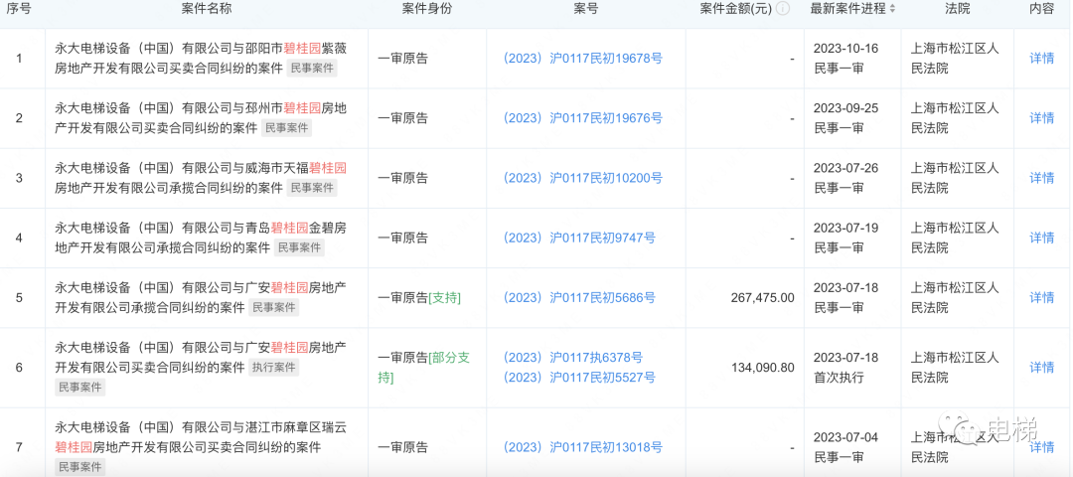
Task: Click the 案号 column header
Action: [586, 10]
